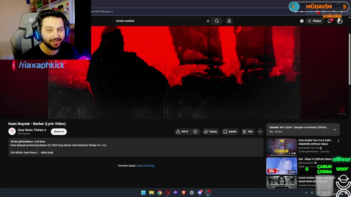The width and height of the screenshot is (351, 197).
Task: Open options menu for the Olabilirdik video
Action: (338, 141)
